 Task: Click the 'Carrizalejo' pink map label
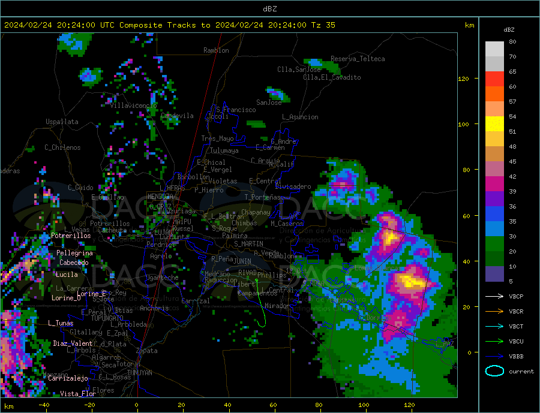point(68,379)
